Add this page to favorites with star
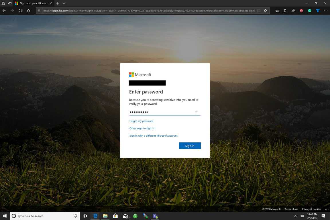 coord(266,11)
